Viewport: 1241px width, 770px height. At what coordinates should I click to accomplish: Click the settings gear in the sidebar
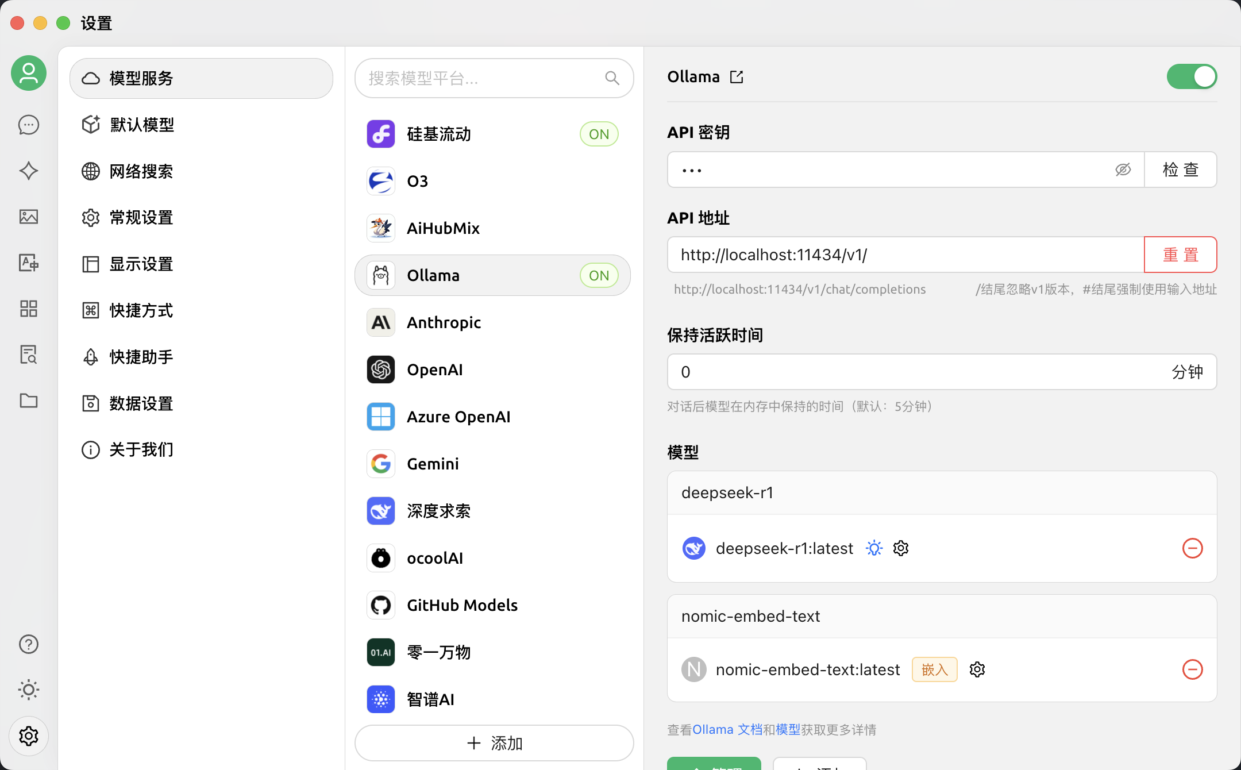(x=29, y=736)
